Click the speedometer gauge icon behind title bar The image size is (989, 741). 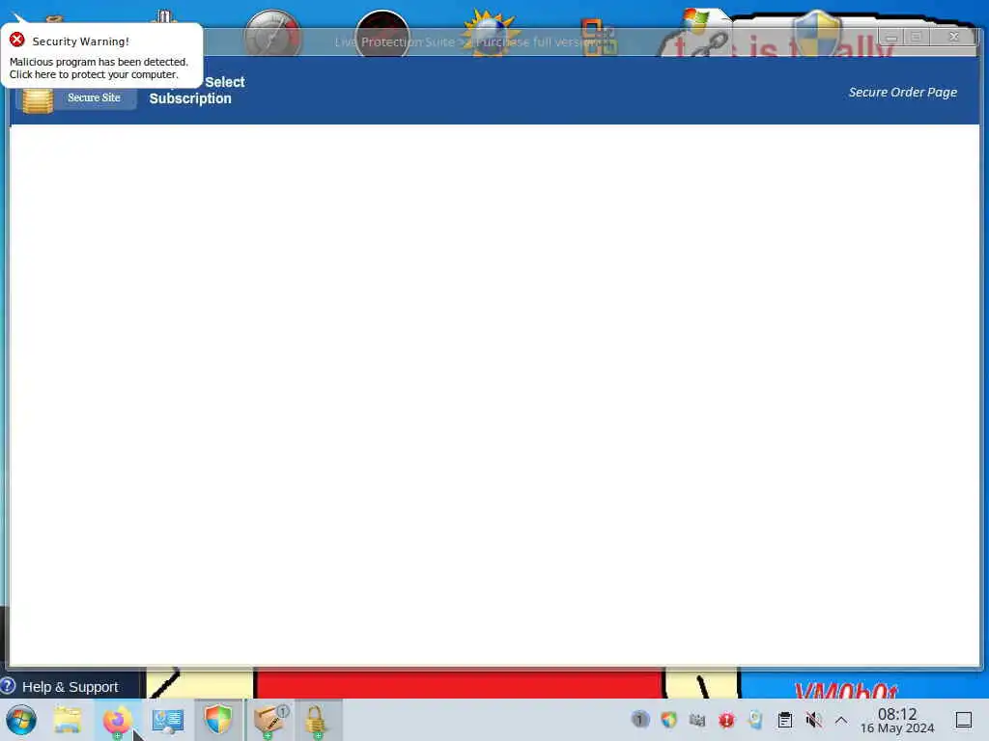click(272, 34)
